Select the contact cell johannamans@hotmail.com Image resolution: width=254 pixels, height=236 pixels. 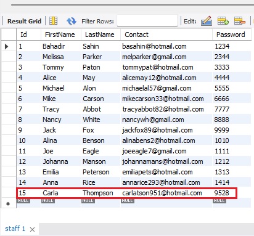pos(166,161)
